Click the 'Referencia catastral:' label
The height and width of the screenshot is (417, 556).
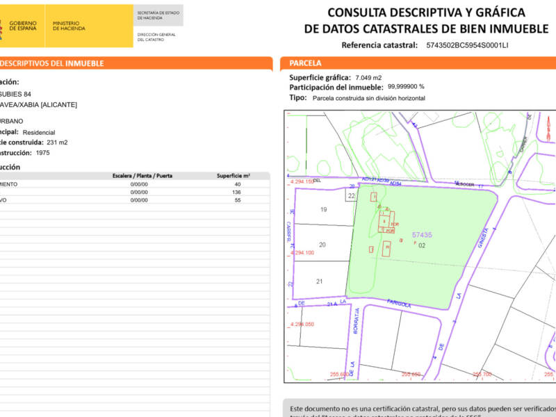pyautogui.click(x=379, y=45)
